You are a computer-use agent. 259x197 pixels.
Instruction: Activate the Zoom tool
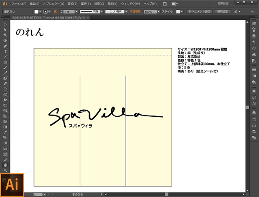click(5, 170)
